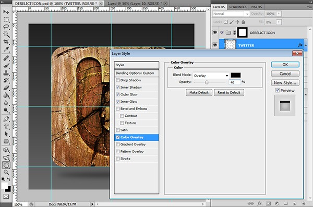This screenshot has width=313, height=207.
Task: Enable Gradient Overlay checkbox
Action: click(x=118, y=144)
